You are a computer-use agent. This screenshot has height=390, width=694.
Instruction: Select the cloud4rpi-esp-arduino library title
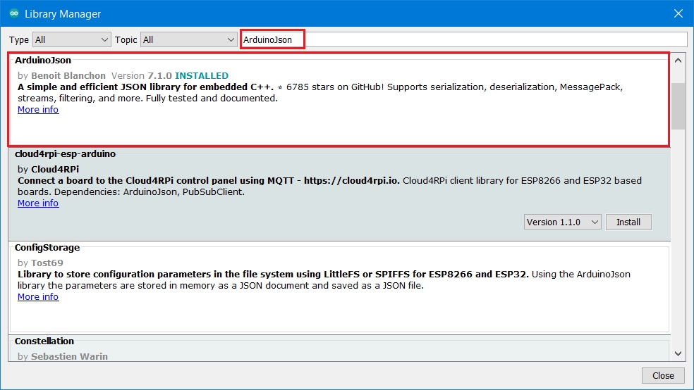pos(65,153)
